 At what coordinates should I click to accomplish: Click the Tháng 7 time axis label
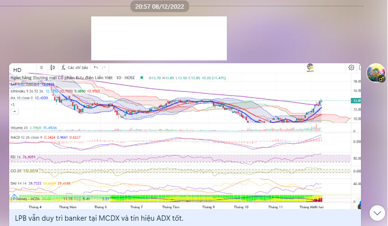click(x=137, y=207)
